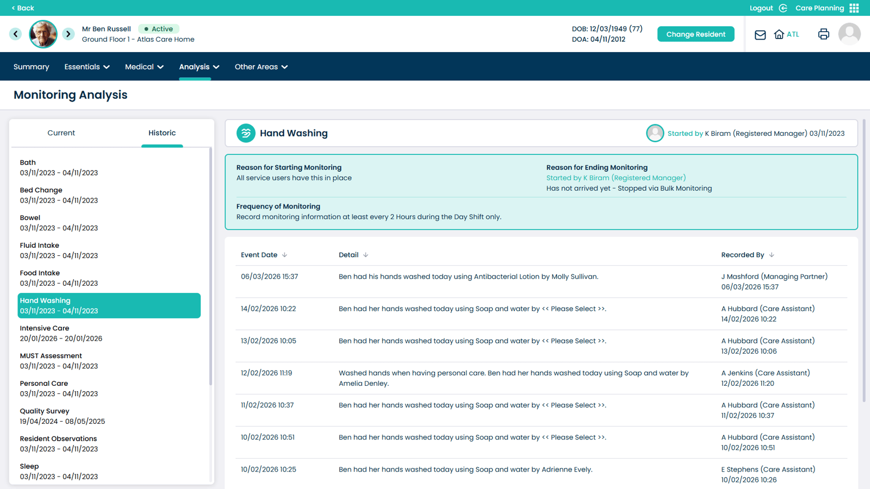Click the previous resident arrow icon

[x=16, y=34]
